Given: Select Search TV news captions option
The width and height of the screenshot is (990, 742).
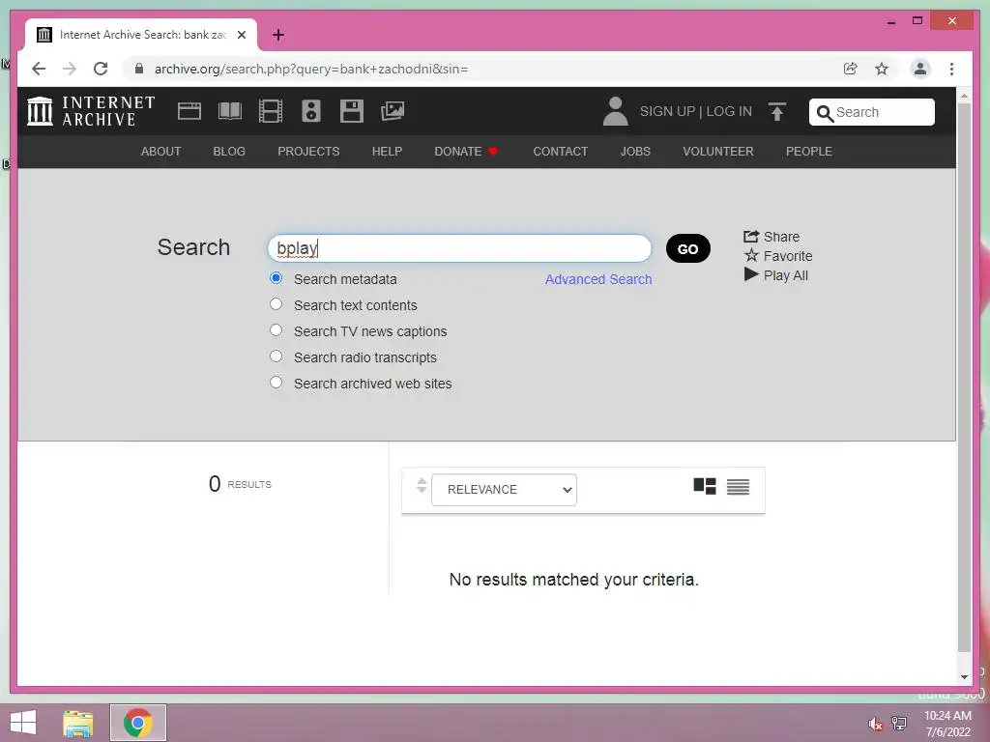Looking at the screenshot, I should tap(276, 330).
